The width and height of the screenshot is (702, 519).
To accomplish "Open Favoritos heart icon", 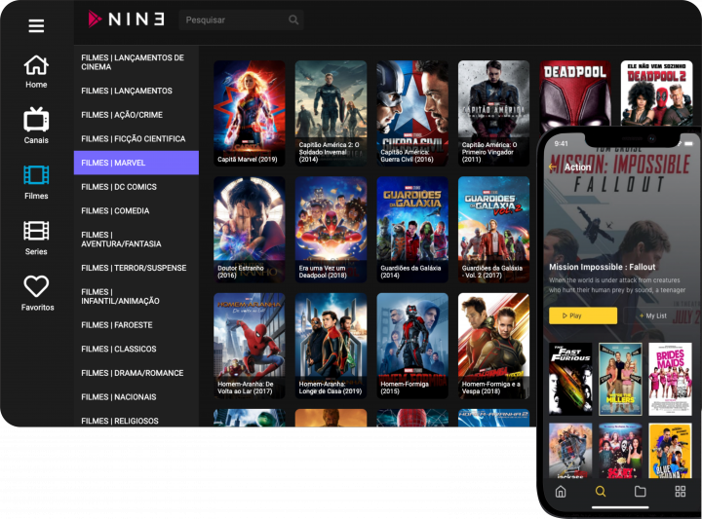I will click(36, 292).
